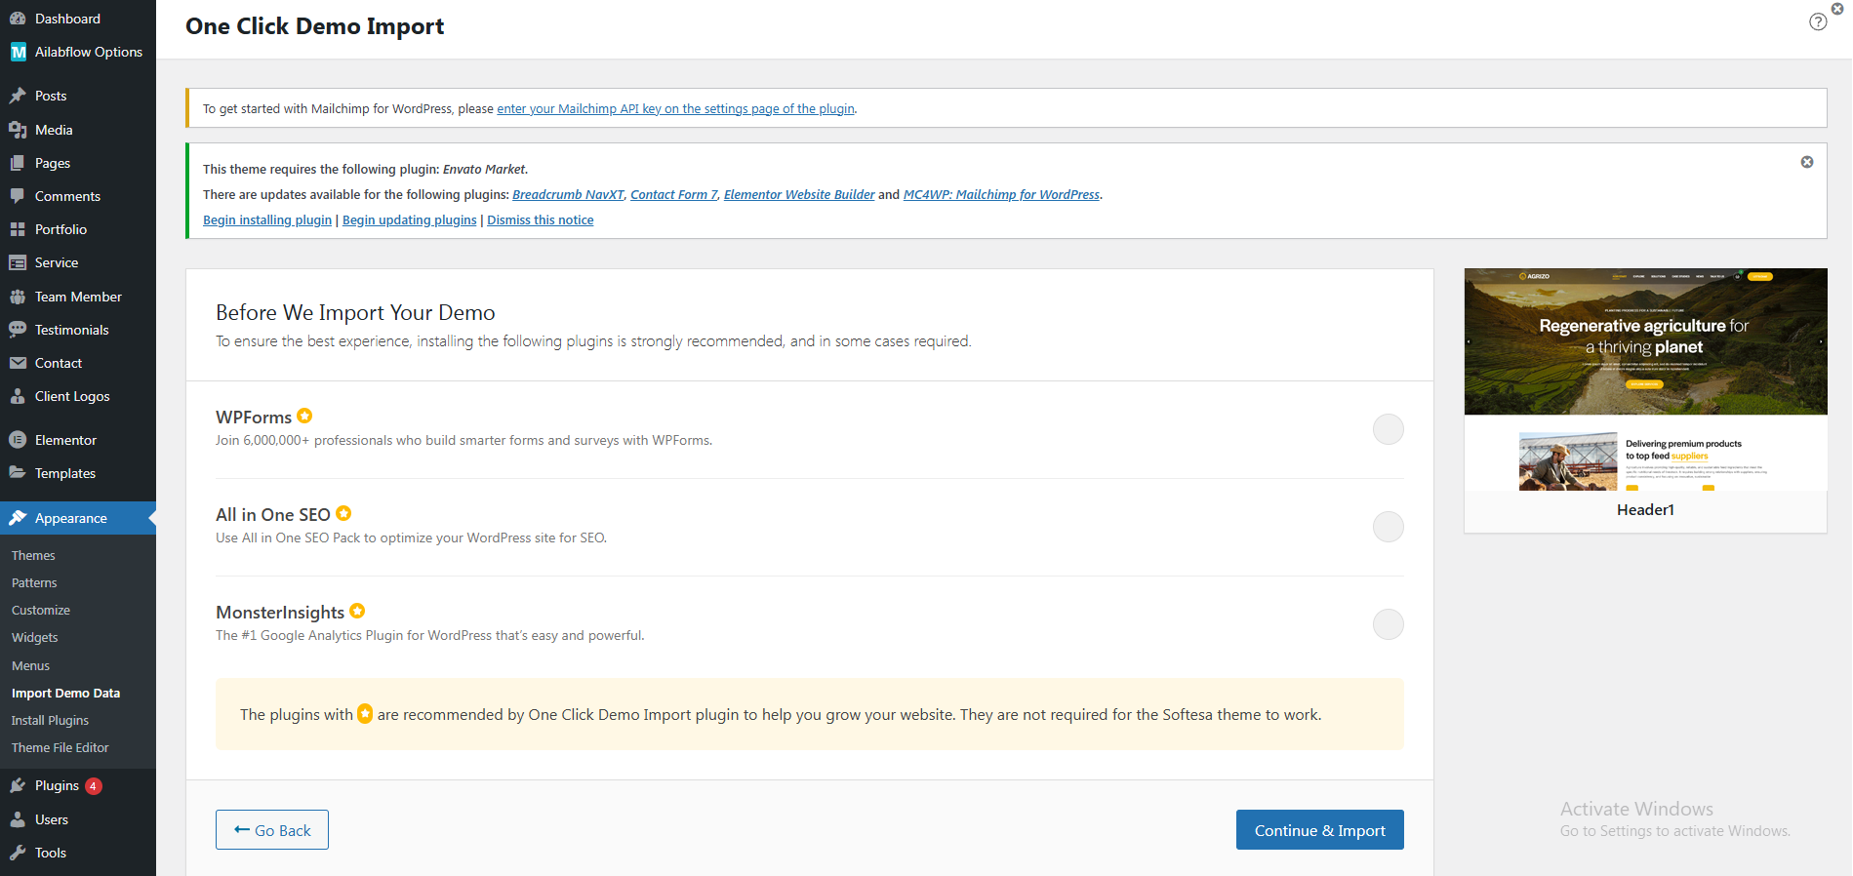The image size is (1853, 876).
Task: Click the Users person icon
Action: (18, 819)
